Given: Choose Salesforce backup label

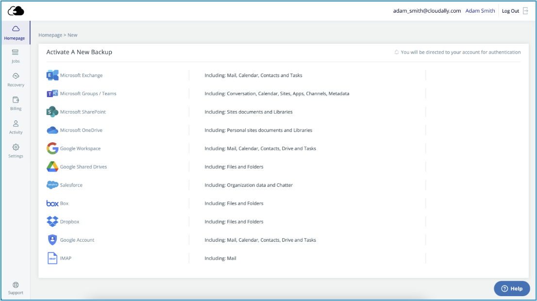Looking at the screenshot, I should (x=71, y=185).
